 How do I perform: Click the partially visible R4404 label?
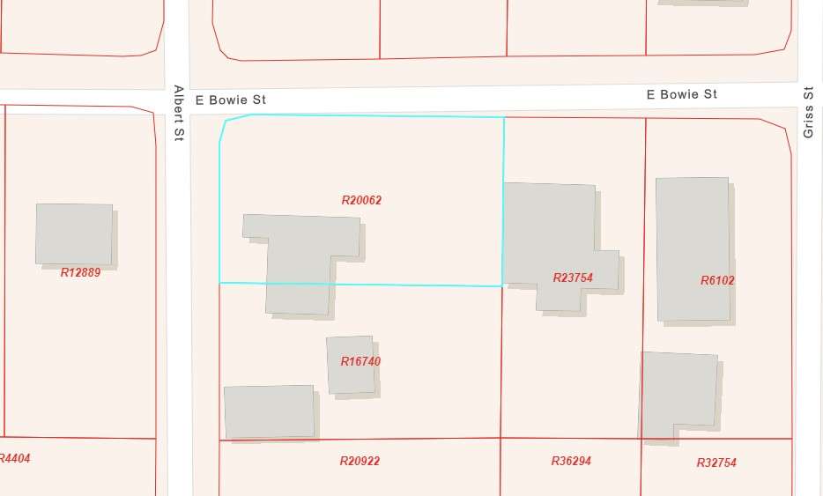point(15,458)
